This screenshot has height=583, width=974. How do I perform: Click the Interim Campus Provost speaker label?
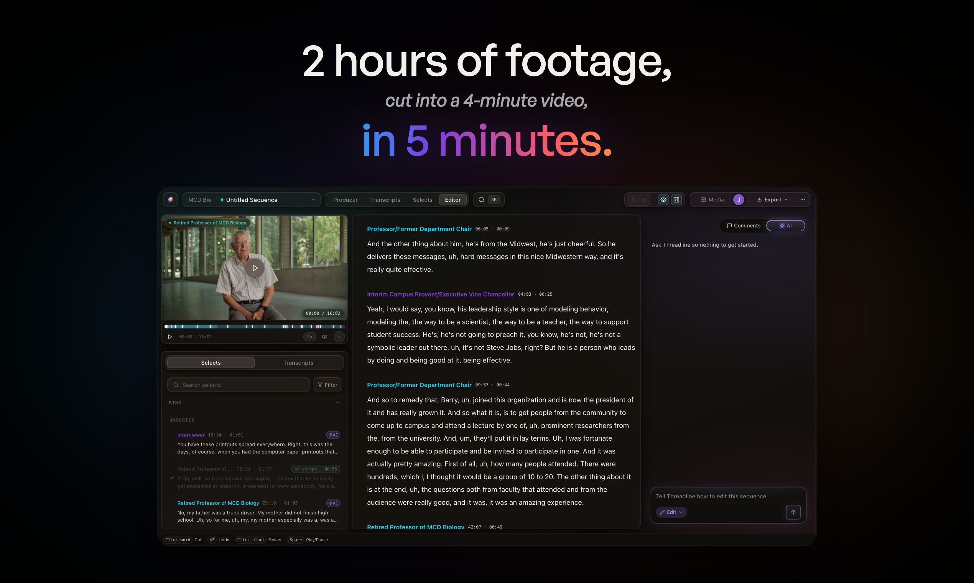440,294
